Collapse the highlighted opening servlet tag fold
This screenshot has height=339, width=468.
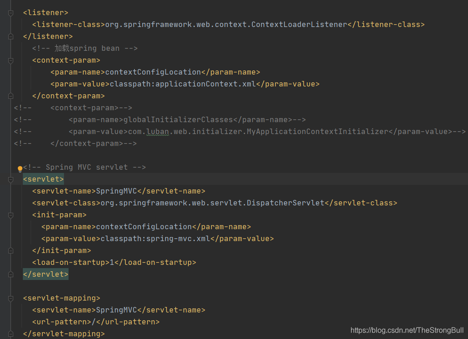click(11, 179)
